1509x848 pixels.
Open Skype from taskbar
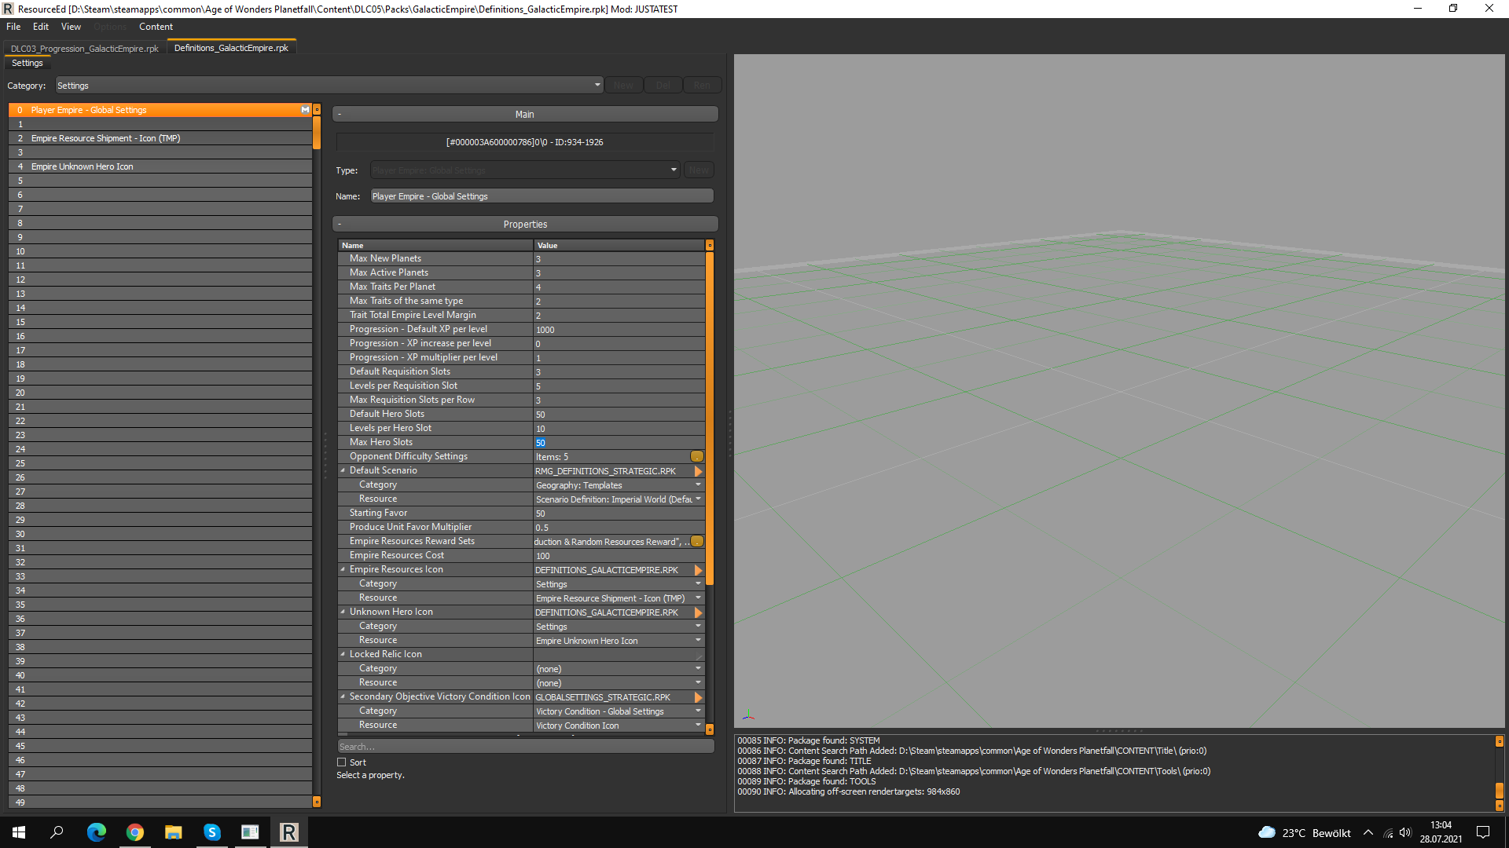pos(212,832)
